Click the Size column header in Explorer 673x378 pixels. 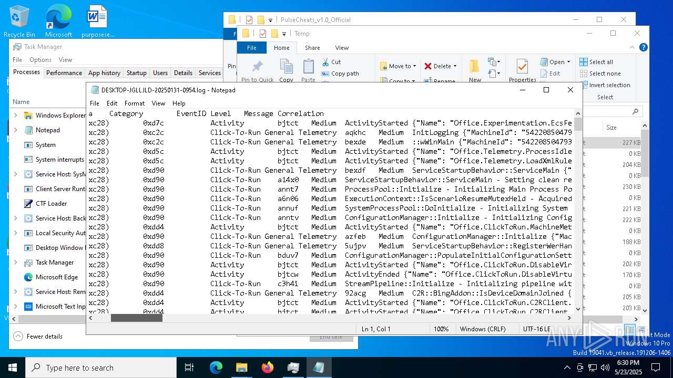click(x=611, y=128)
